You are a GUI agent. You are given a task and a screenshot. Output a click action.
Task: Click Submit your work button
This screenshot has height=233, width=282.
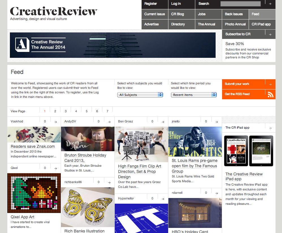click(249, 84)
